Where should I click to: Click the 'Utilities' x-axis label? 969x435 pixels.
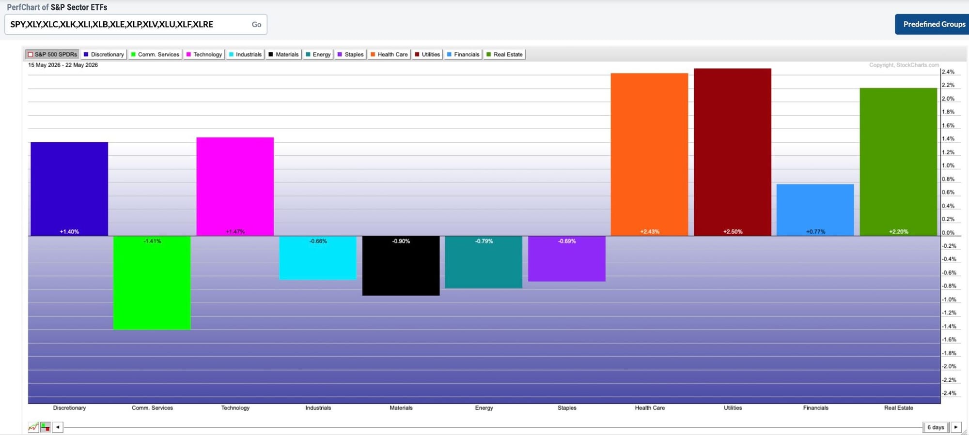pos(733,408)
